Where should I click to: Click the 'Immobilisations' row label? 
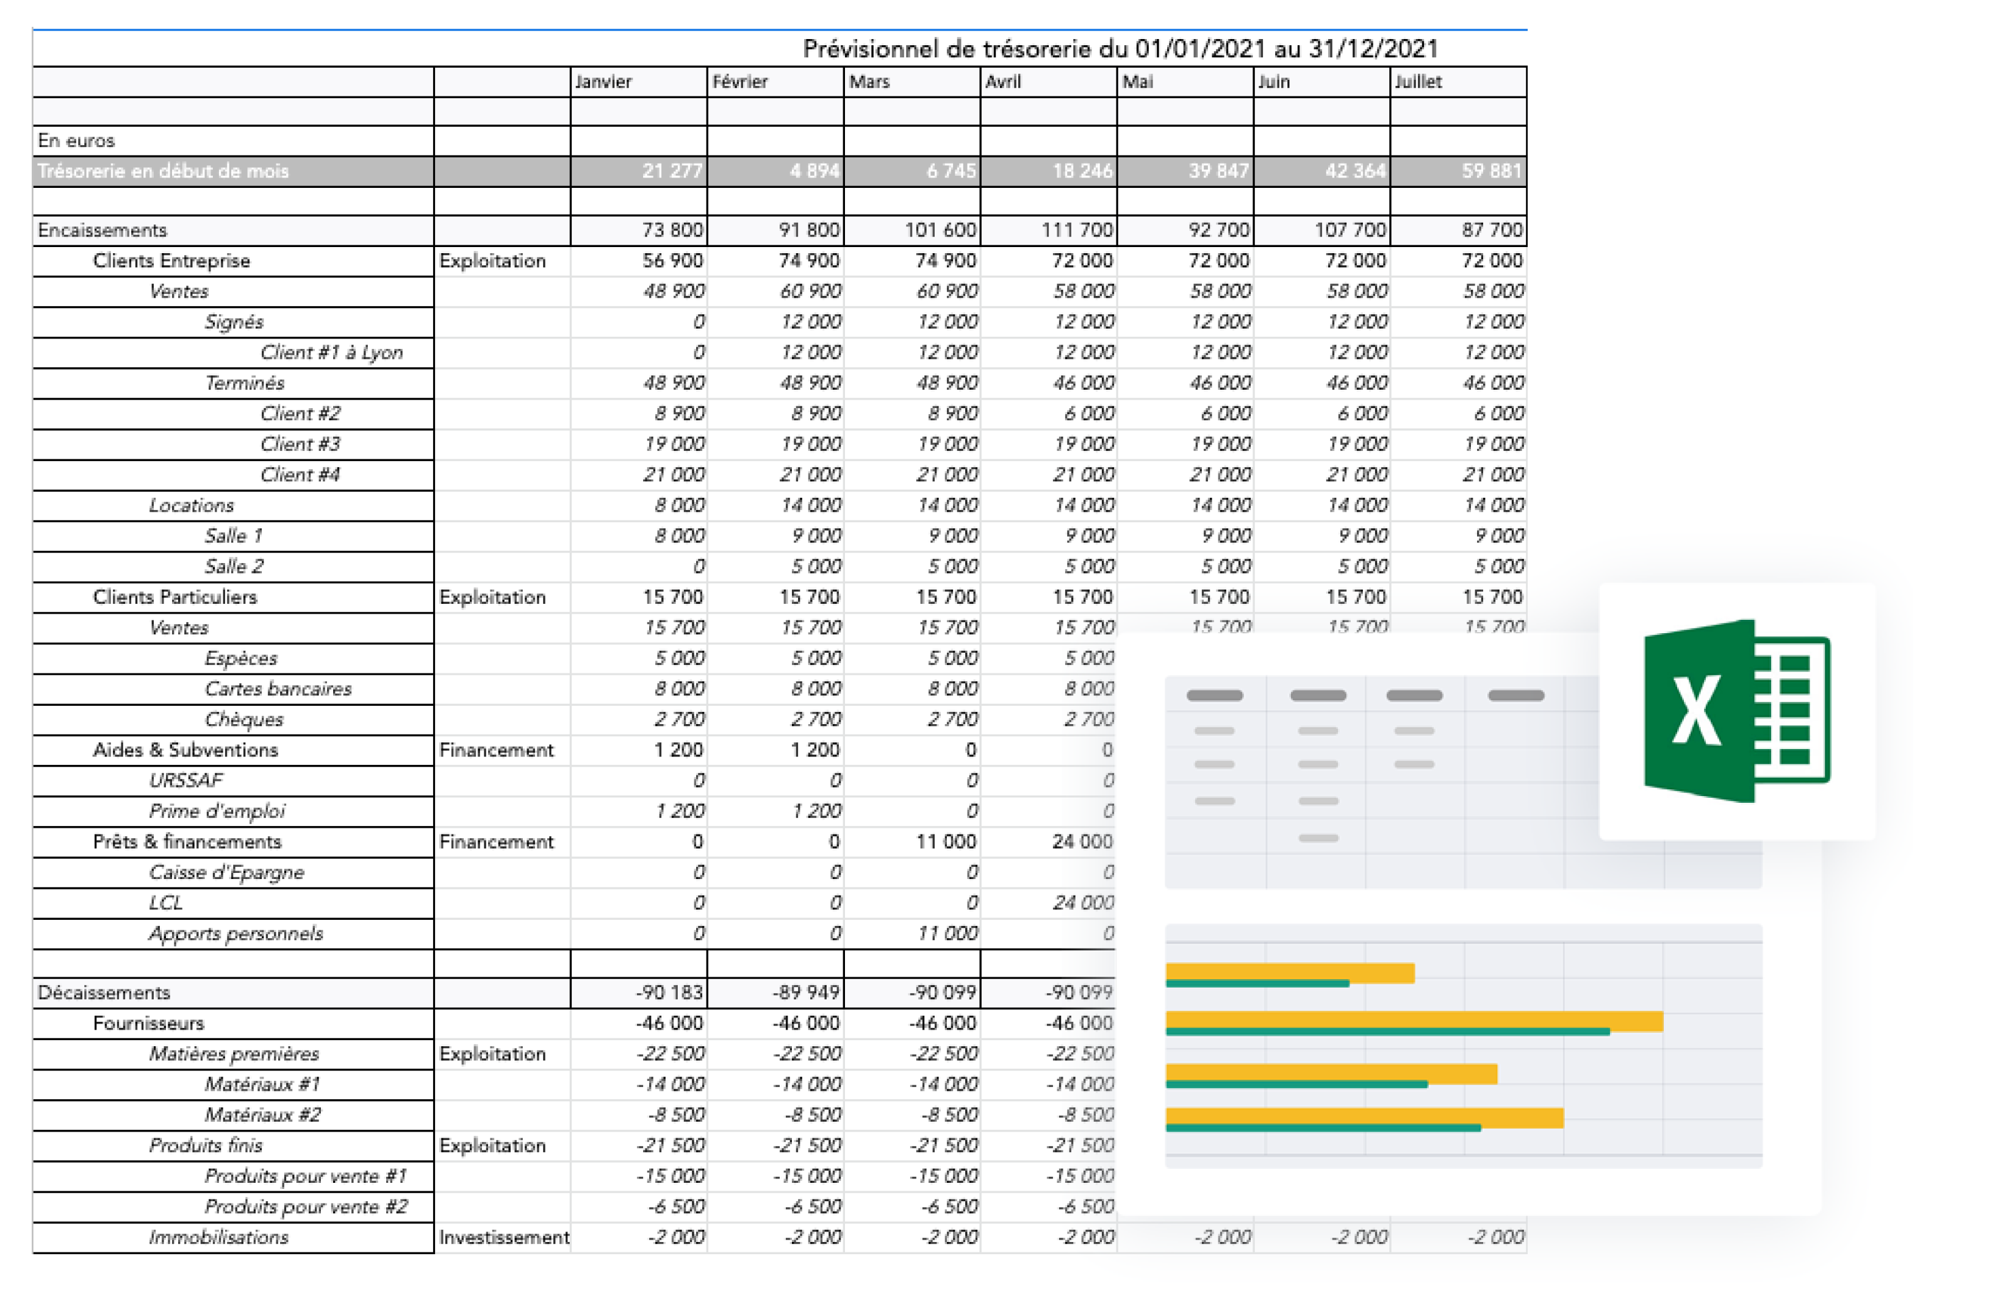tap(234, 1238)
